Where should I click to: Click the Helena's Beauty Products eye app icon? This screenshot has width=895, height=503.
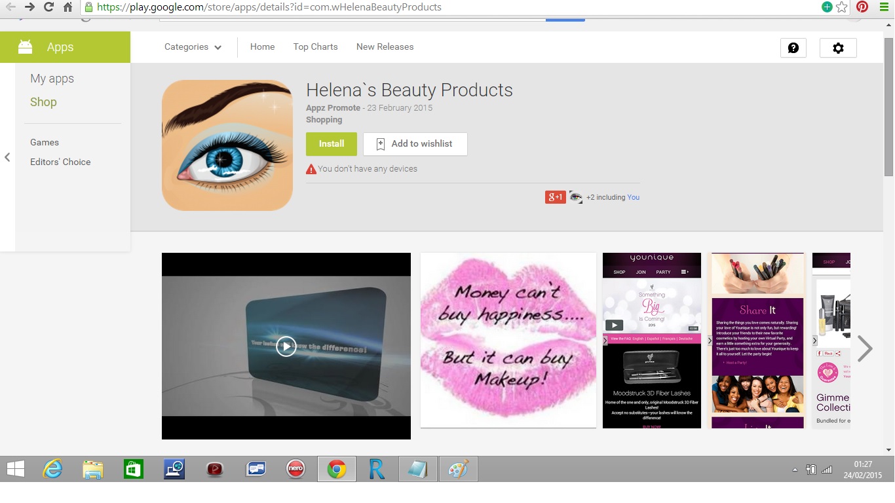point(227,145)
